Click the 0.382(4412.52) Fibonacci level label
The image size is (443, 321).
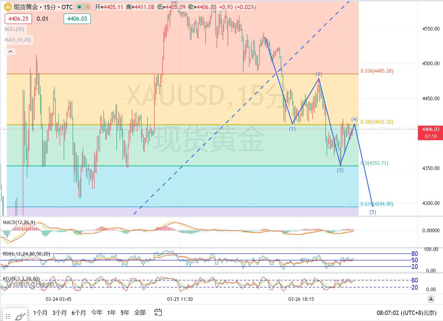point(377,122)
